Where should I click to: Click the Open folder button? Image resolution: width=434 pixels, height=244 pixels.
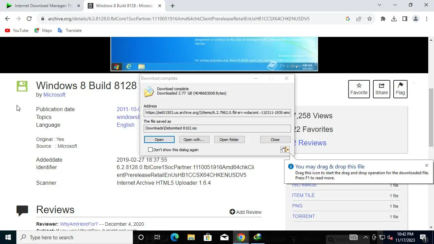[229, 140]
